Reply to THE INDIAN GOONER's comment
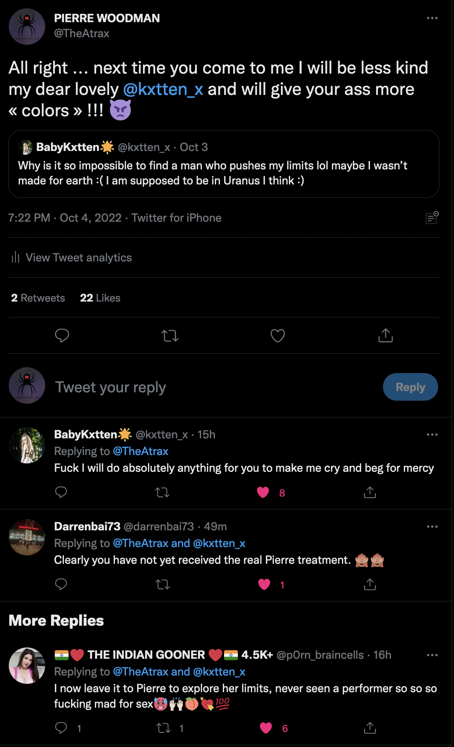This screenshot has height=747, width=454. (x=61, y=728)
